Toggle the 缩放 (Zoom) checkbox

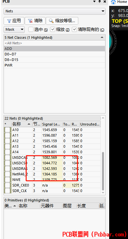click(53, 29)
